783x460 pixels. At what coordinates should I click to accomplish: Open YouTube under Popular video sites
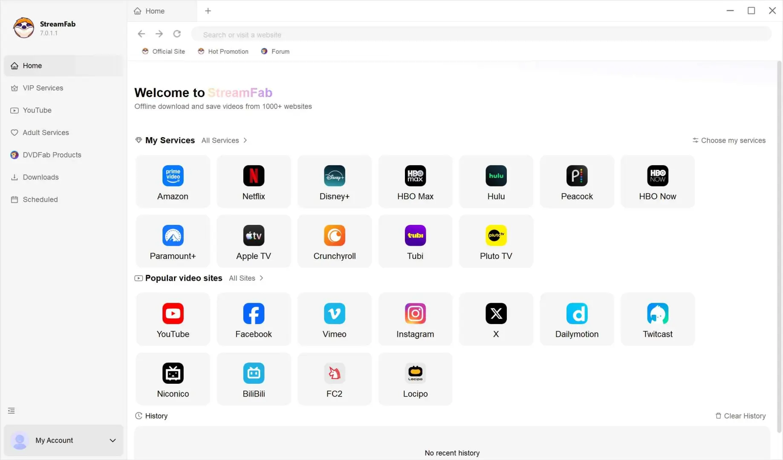point(173,319)
